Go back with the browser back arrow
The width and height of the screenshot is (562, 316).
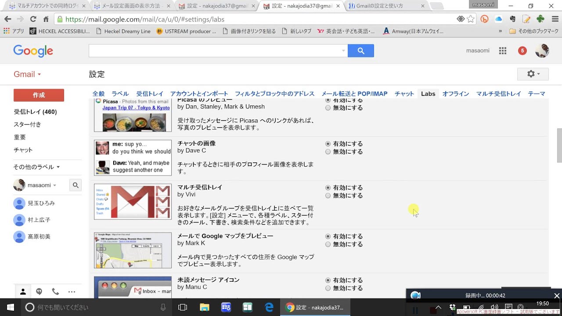point(7,19)
